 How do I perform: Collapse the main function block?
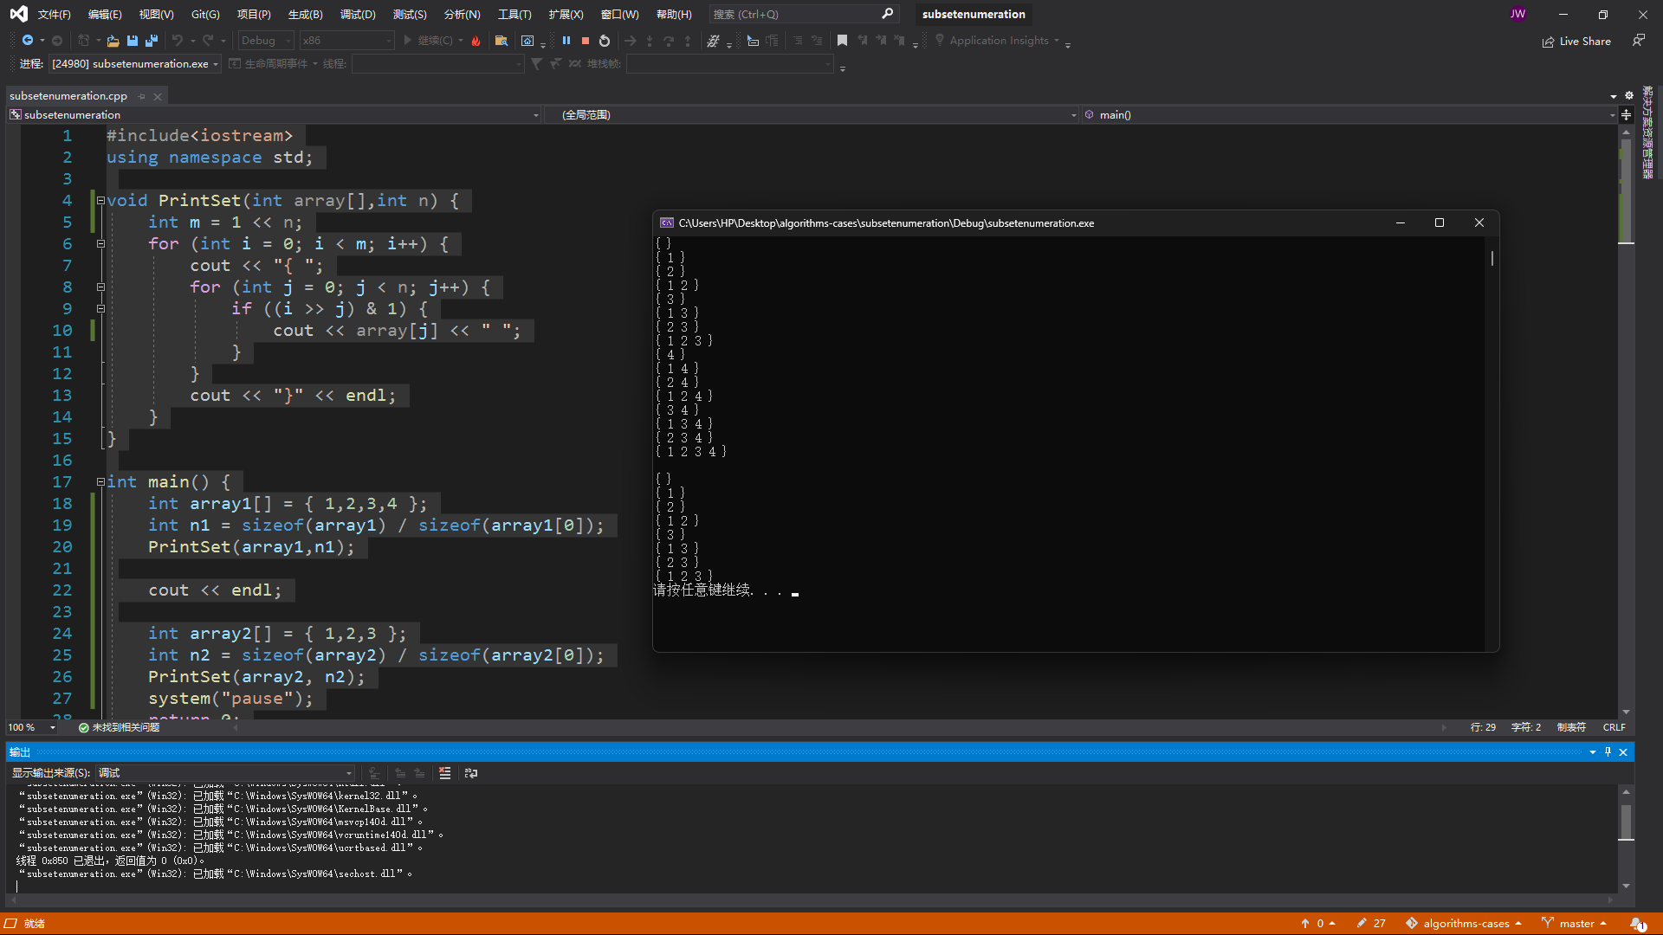(x=100, y=482)
